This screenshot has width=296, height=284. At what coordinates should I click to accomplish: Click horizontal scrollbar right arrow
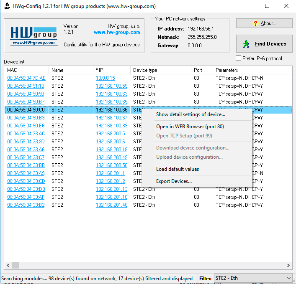click(288, 265)
